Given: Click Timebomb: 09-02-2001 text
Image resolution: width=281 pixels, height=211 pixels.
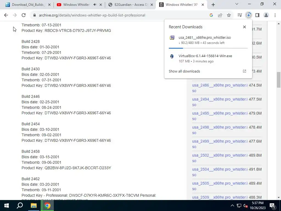Looking at the screenshot, I should pos(41,135).
